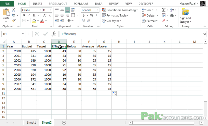
Task: Click the AutoSum sigma icon
Action: pos(164,10)
